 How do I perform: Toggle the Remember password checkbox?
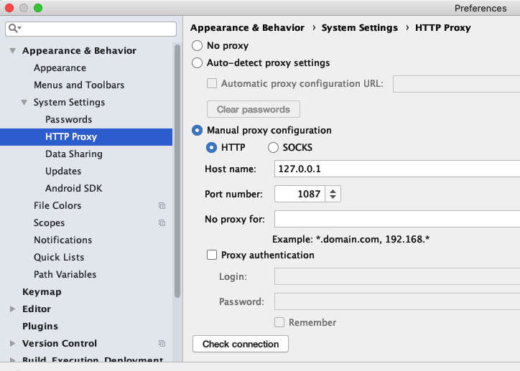[279, 322]
